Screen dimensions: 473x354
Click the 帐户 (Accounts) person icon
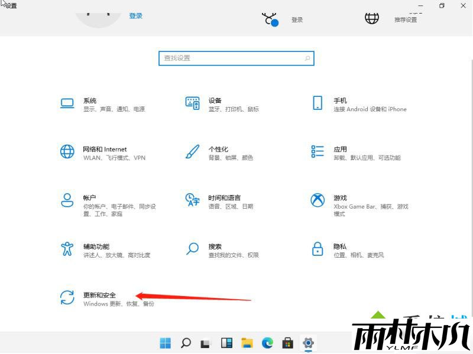[67, 200]
